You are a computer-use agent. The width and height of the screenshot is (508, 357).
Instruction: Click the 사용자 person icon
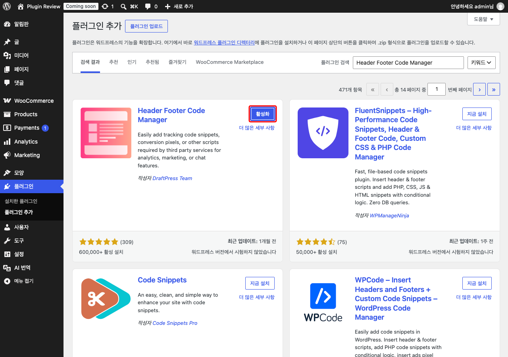coord(7,227)
